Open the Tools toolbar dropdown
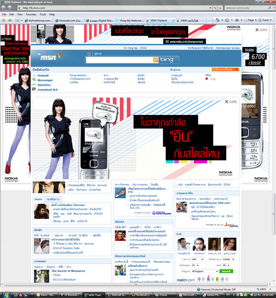Image resolution: width=276 pixels, height=298 pixels. [x=265, y=20]
